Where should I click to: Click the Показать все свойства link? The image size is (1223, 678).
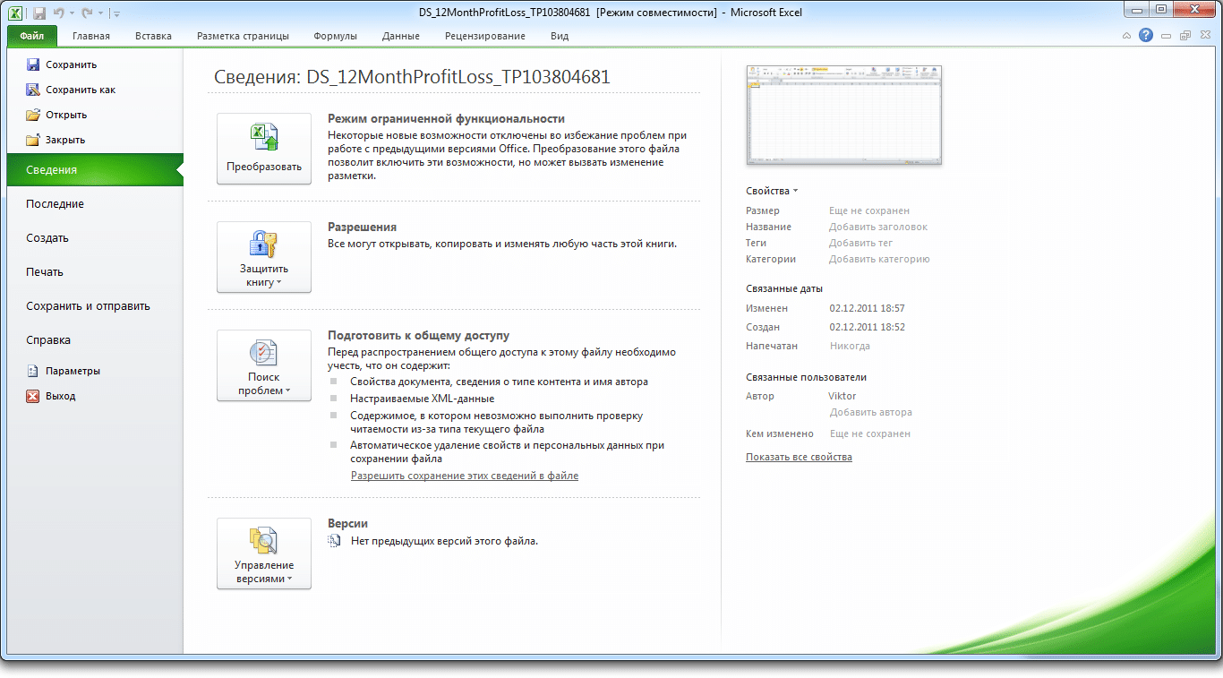point(799,457)
